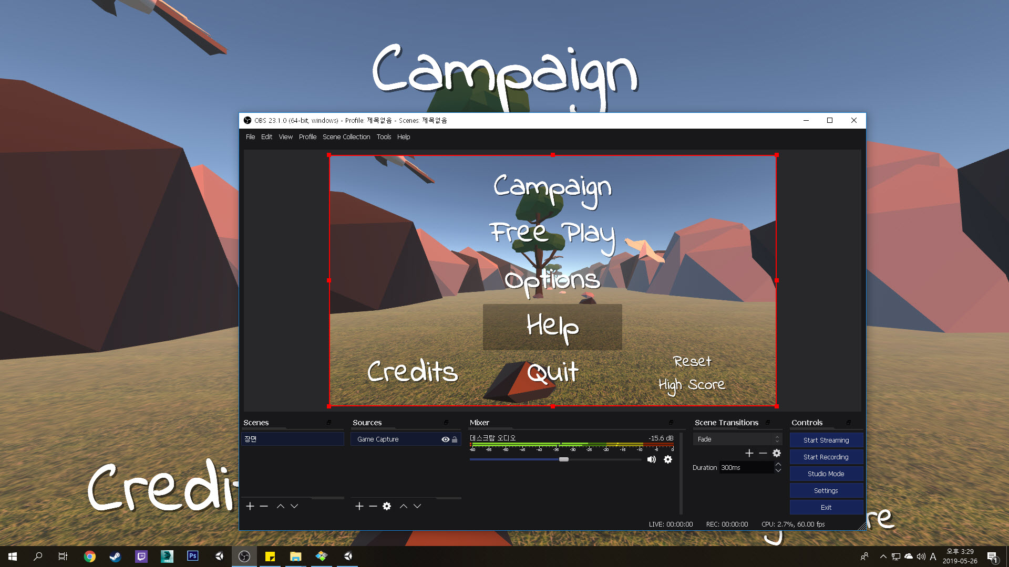
Task: Show hidden system tray icons chevron
Action: click(x=883, y=556)
